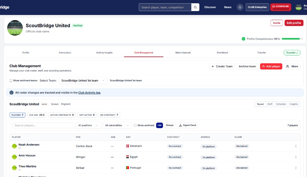Open the Match Uploads tab
307x177 pixels.
click(x=183, y=53)
